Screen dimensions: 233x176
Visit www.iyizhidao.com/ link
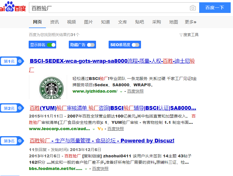point(95,91)
